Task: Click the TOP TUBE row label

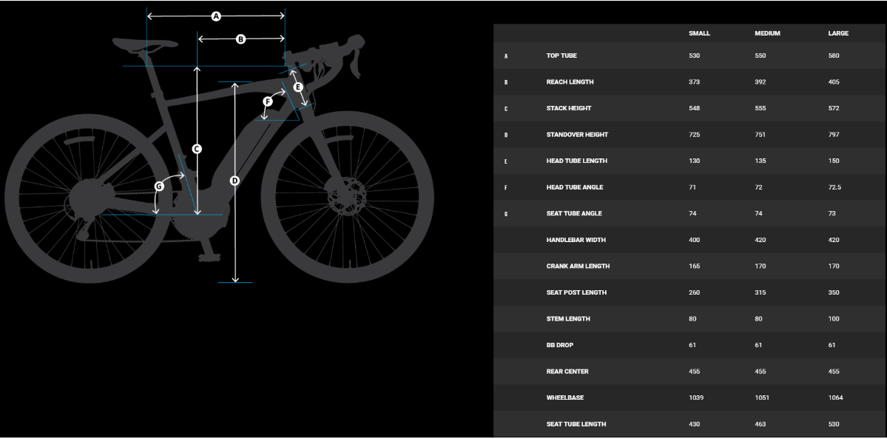Action: coord(561,56)
